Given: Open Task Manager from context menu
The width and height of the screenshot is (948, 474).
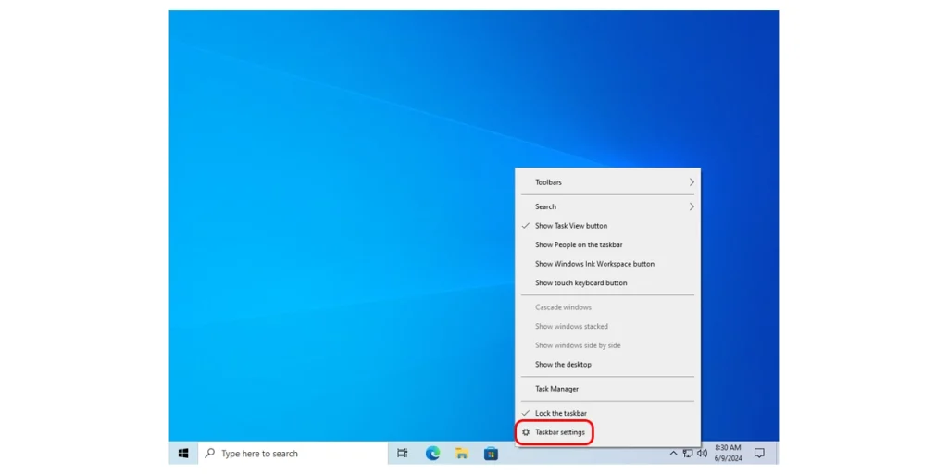Looking at the screenshot, I should pyautogui.click(x=607, y=389).
